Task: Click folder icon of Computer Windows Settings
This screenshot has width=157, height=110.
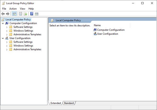Action: (x=11, y=31)
